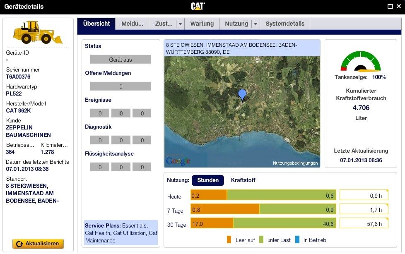Click the 30 Tage green unter Last bar
This screenshot has height=254, width=405.
click(x=284, y=223)
